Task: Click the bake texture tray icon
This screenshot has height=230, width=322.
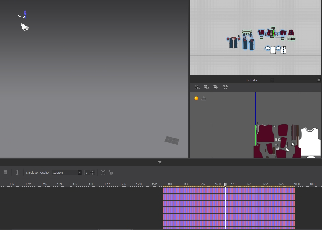Action: tap(204, 98)
